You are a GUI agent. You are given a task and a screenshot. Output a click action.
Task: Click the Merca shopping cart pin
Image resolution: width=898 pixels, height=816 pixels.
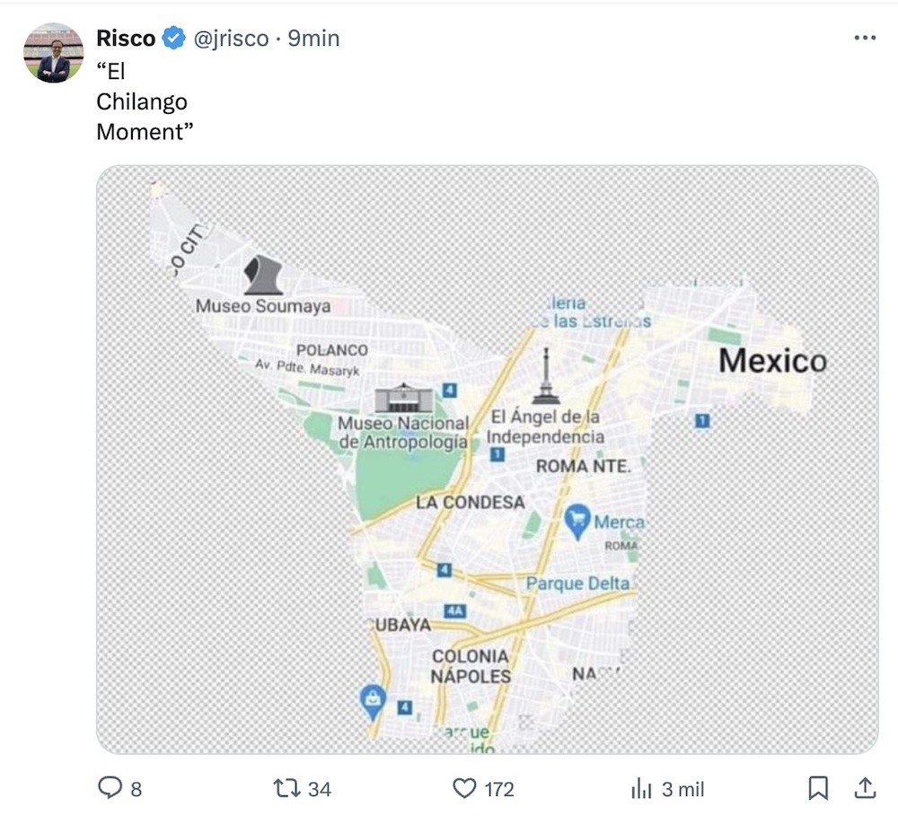point(577,521)
